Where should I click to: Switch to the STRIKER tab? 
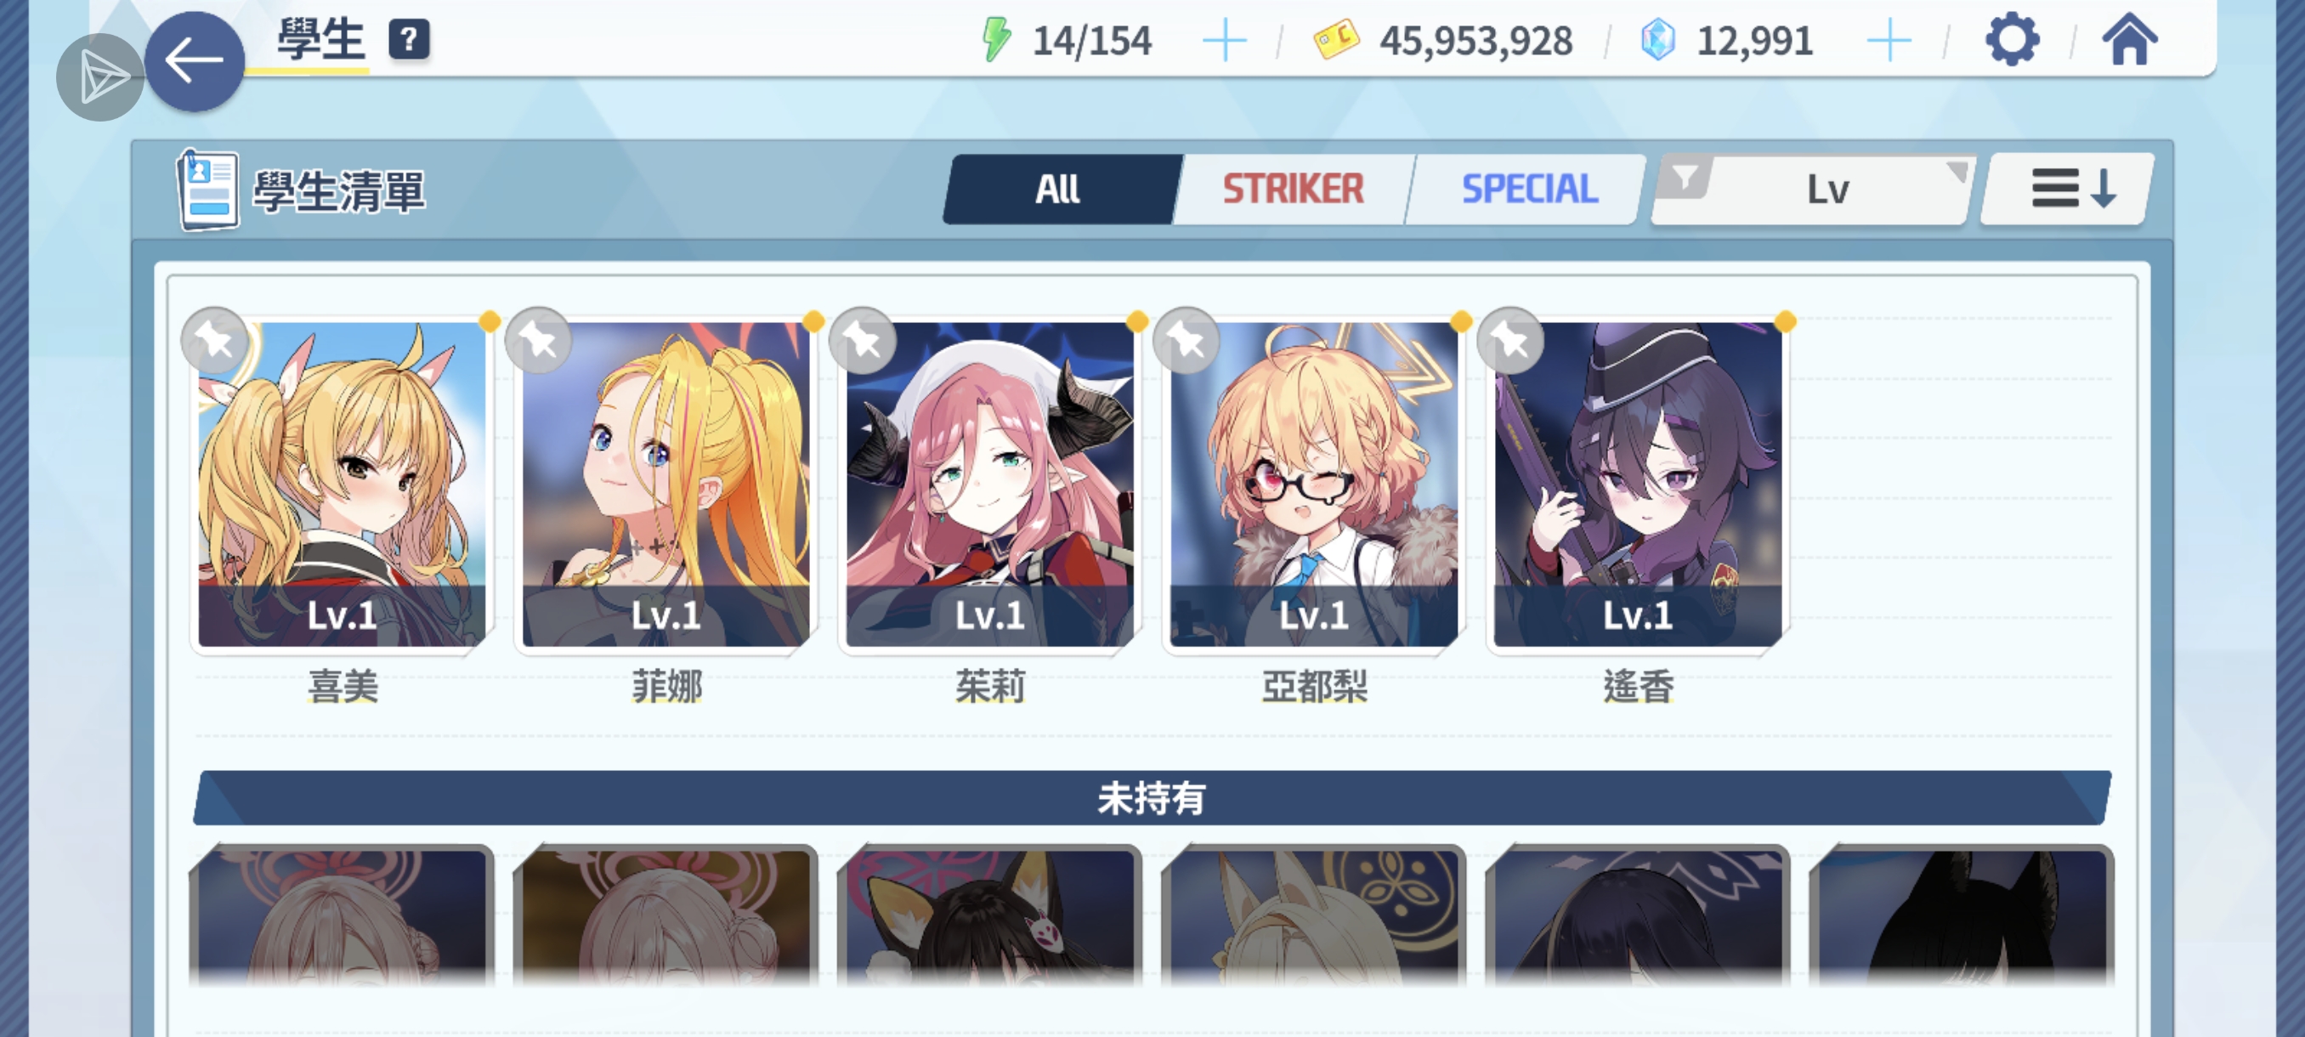1292,190
